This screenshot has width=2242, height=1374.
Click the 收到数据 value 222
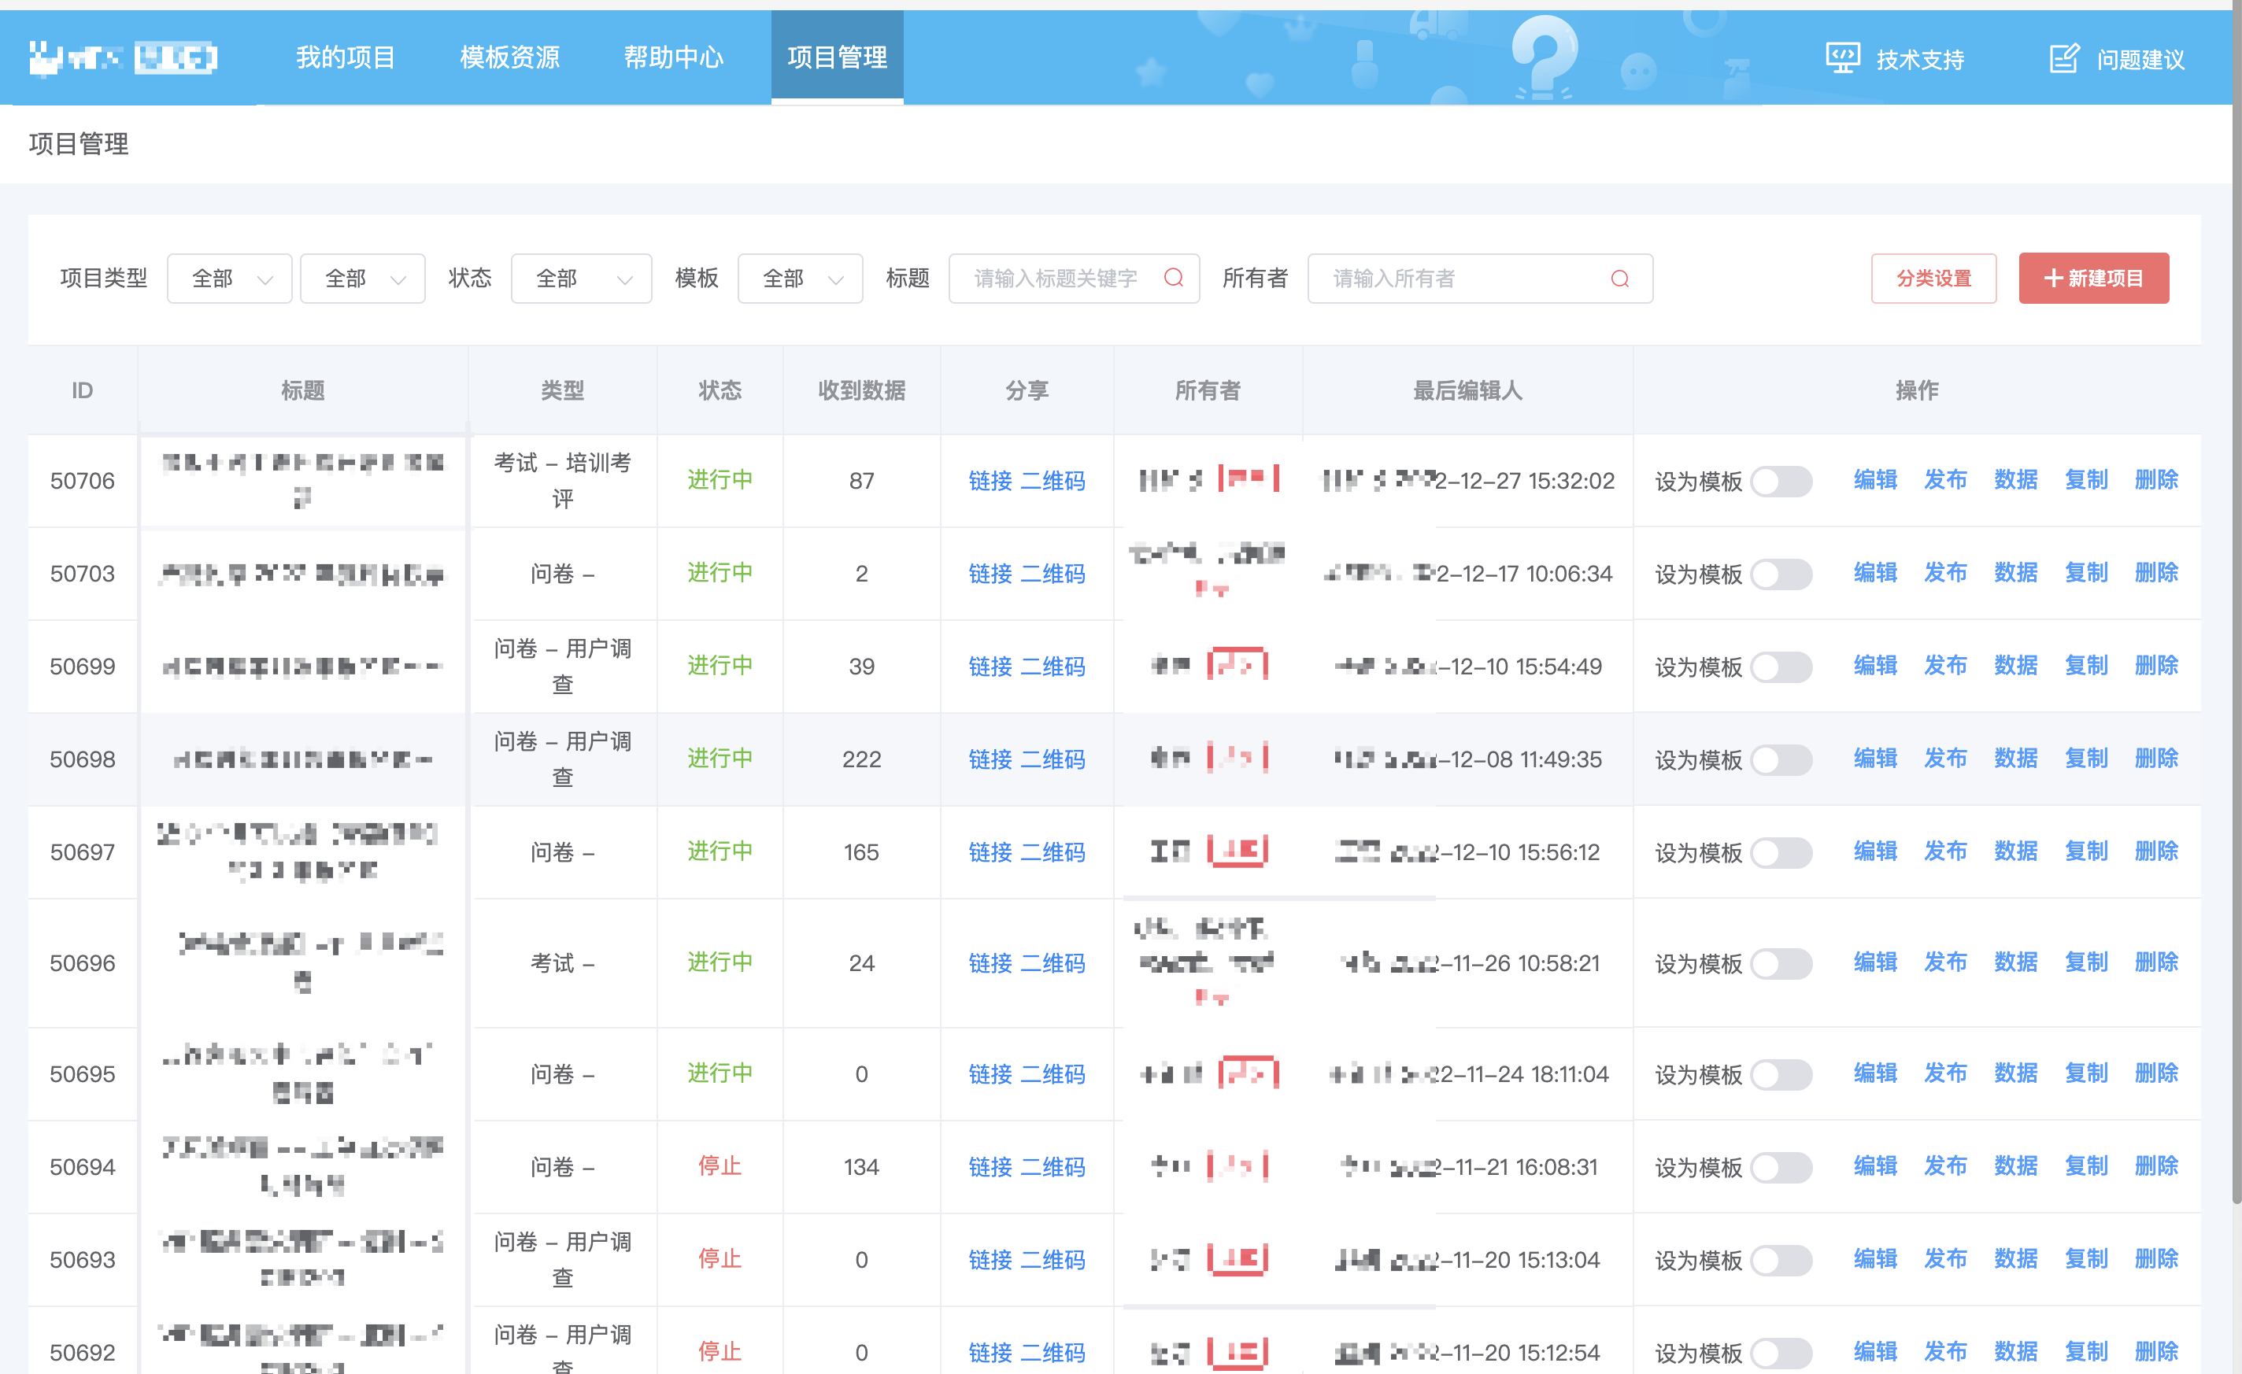[x=860, y=759]
